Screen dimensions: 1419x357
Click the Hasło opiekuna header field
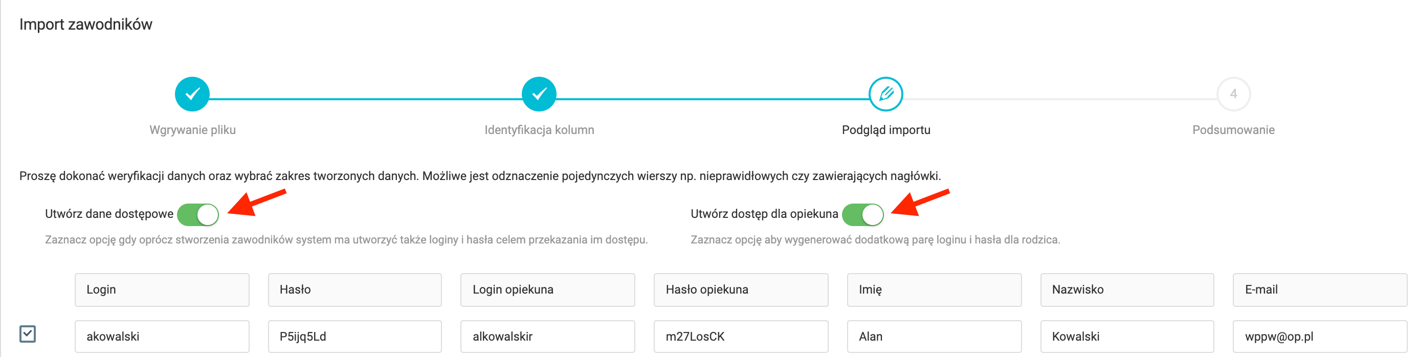(x=741, y=290)
